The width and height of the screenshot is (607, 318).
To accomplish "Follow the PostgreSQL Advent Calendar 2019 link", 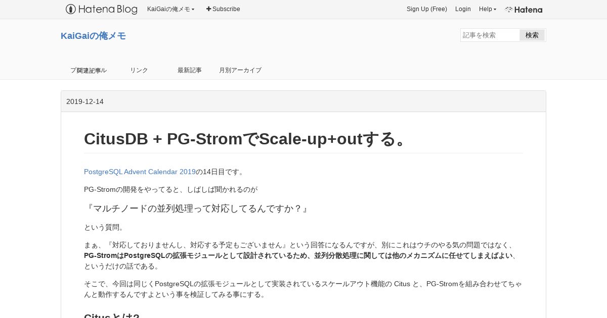I will point(140,172).
